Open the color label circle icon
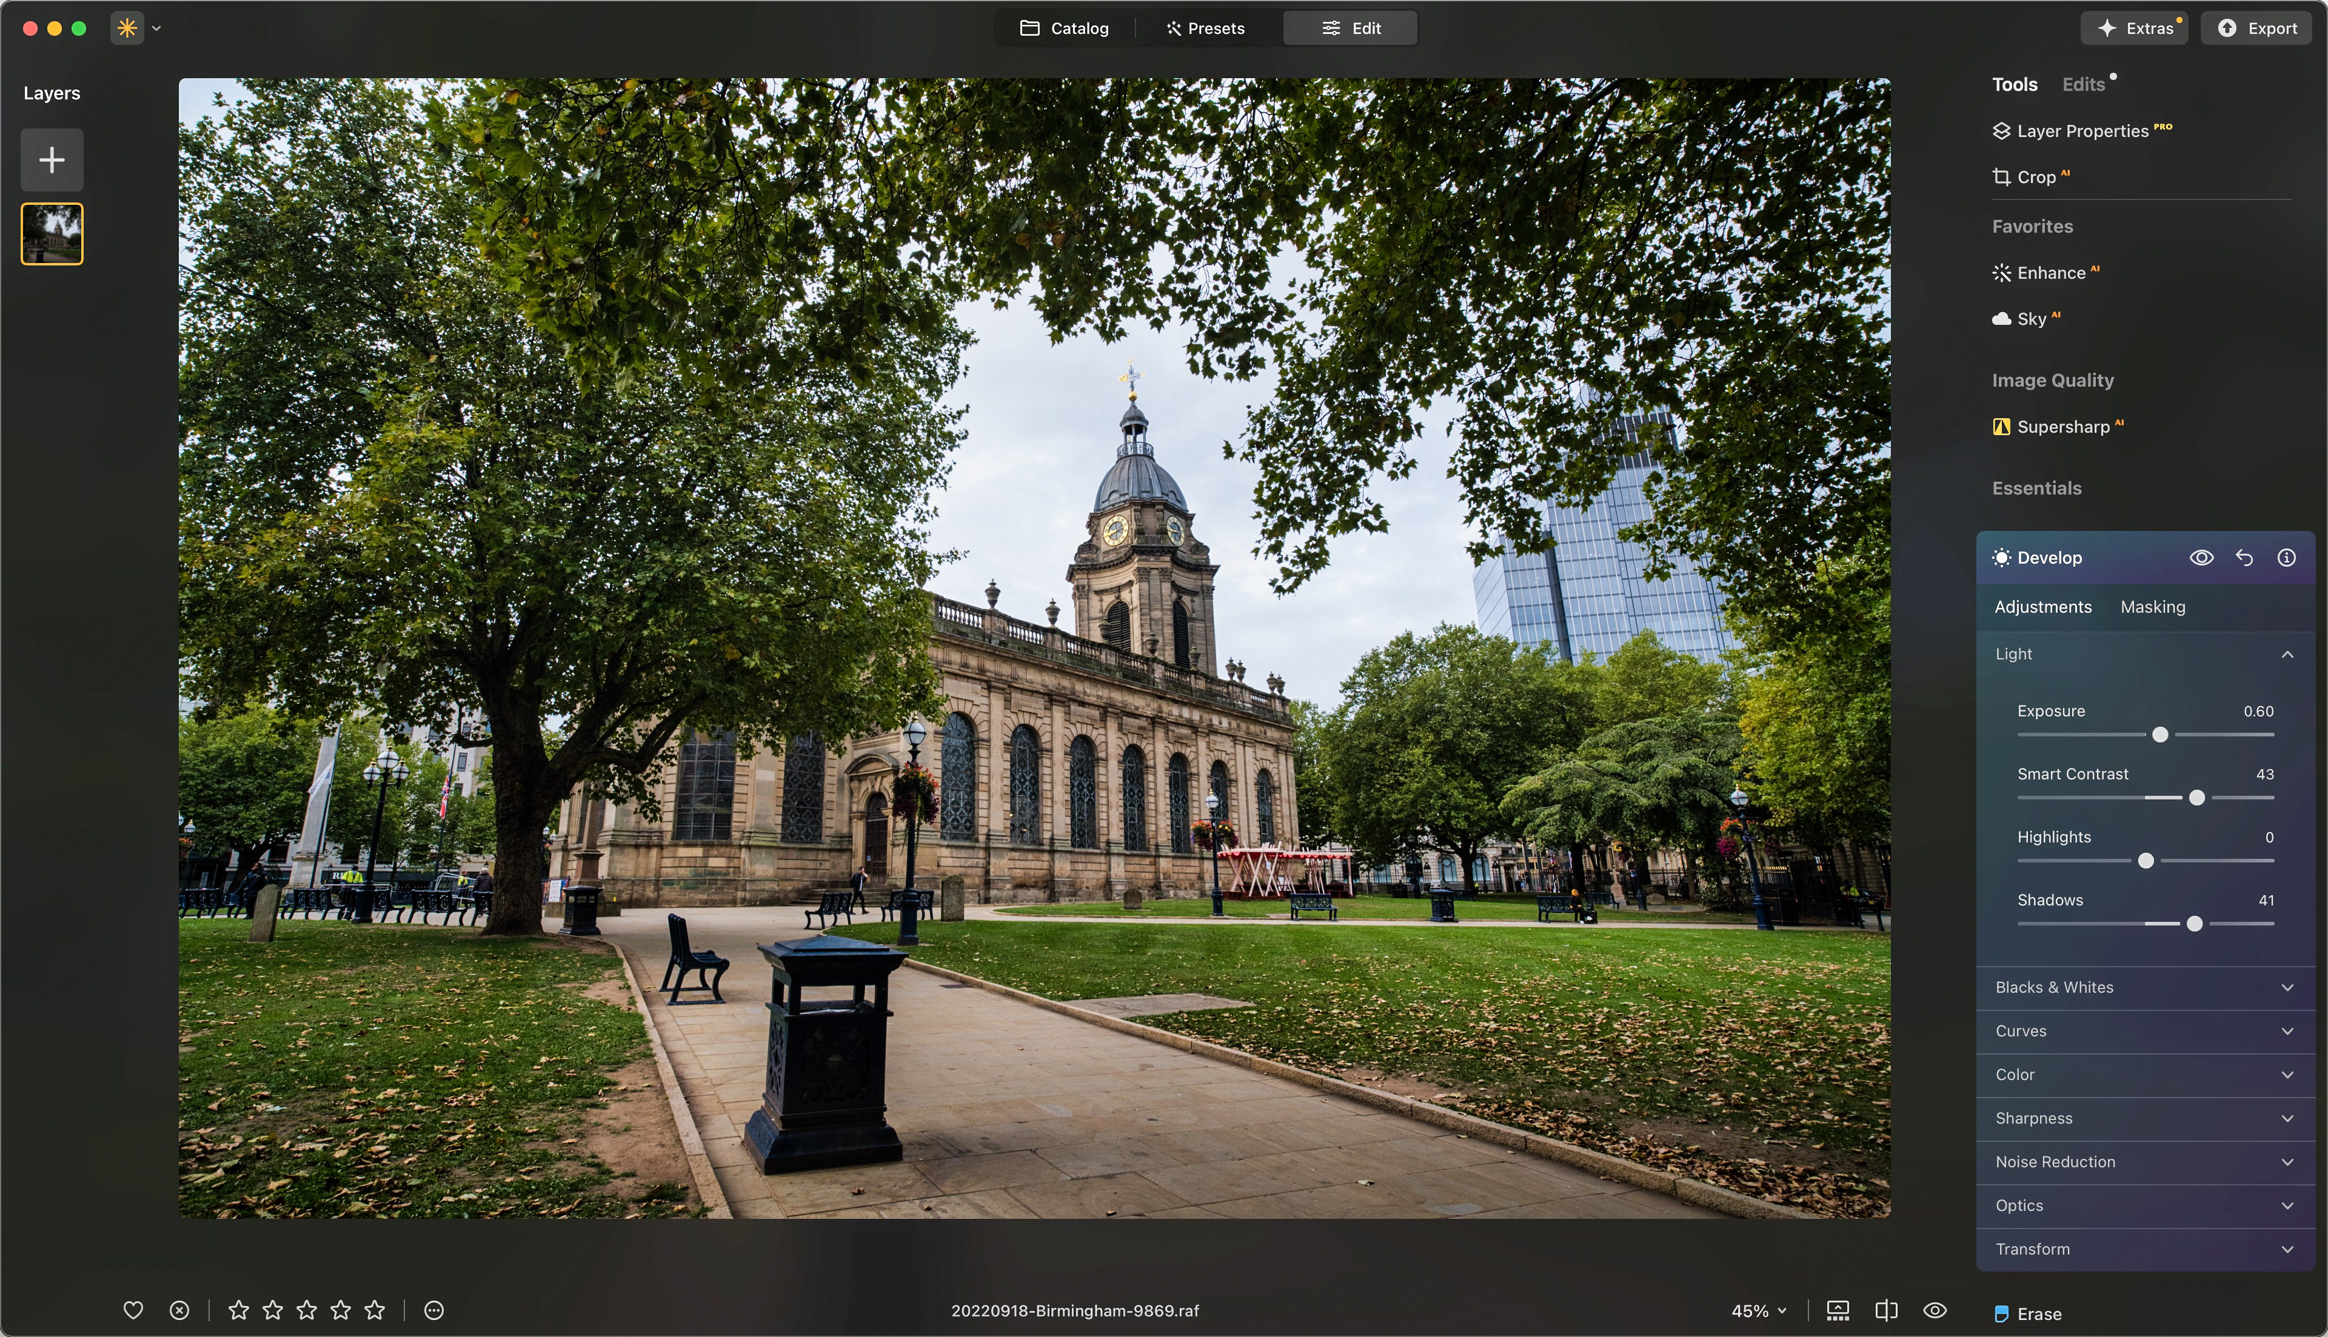This screenshot has height=1337, width=2328. [x=434, y=1310]
